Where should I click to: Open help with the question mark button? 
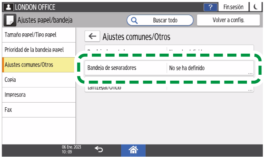210,7
